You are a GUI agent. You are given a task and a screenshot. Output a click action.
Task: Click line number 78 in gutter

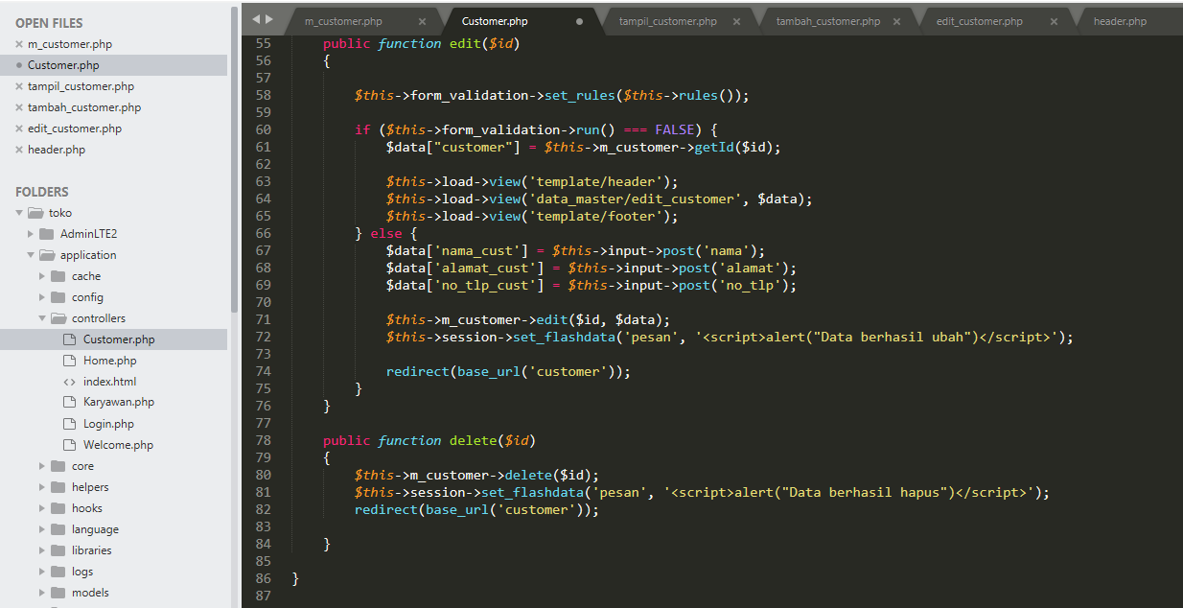pyautogui.click(x=264, y=440)
